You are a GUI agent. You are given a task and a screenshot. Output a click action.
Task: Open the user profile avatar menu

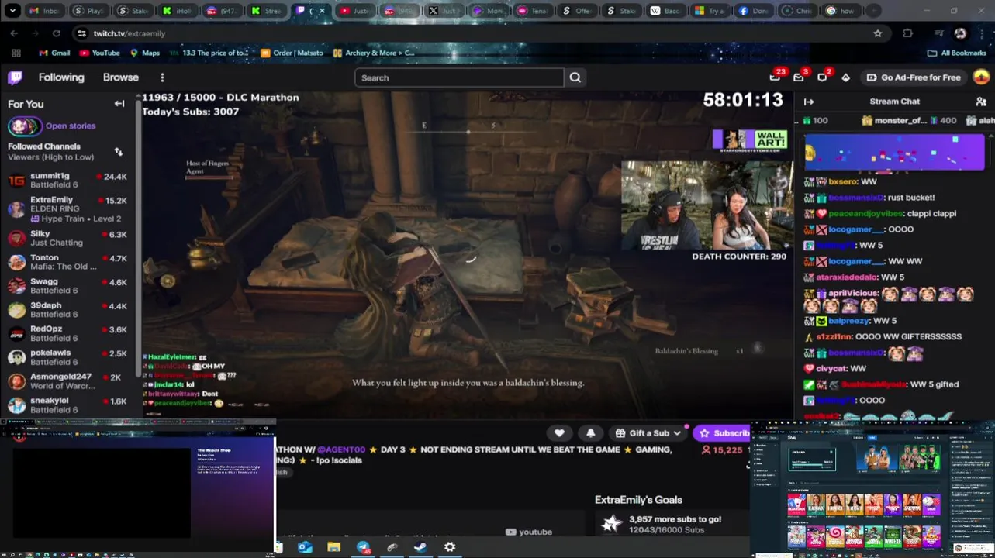(x=981, y=77)
